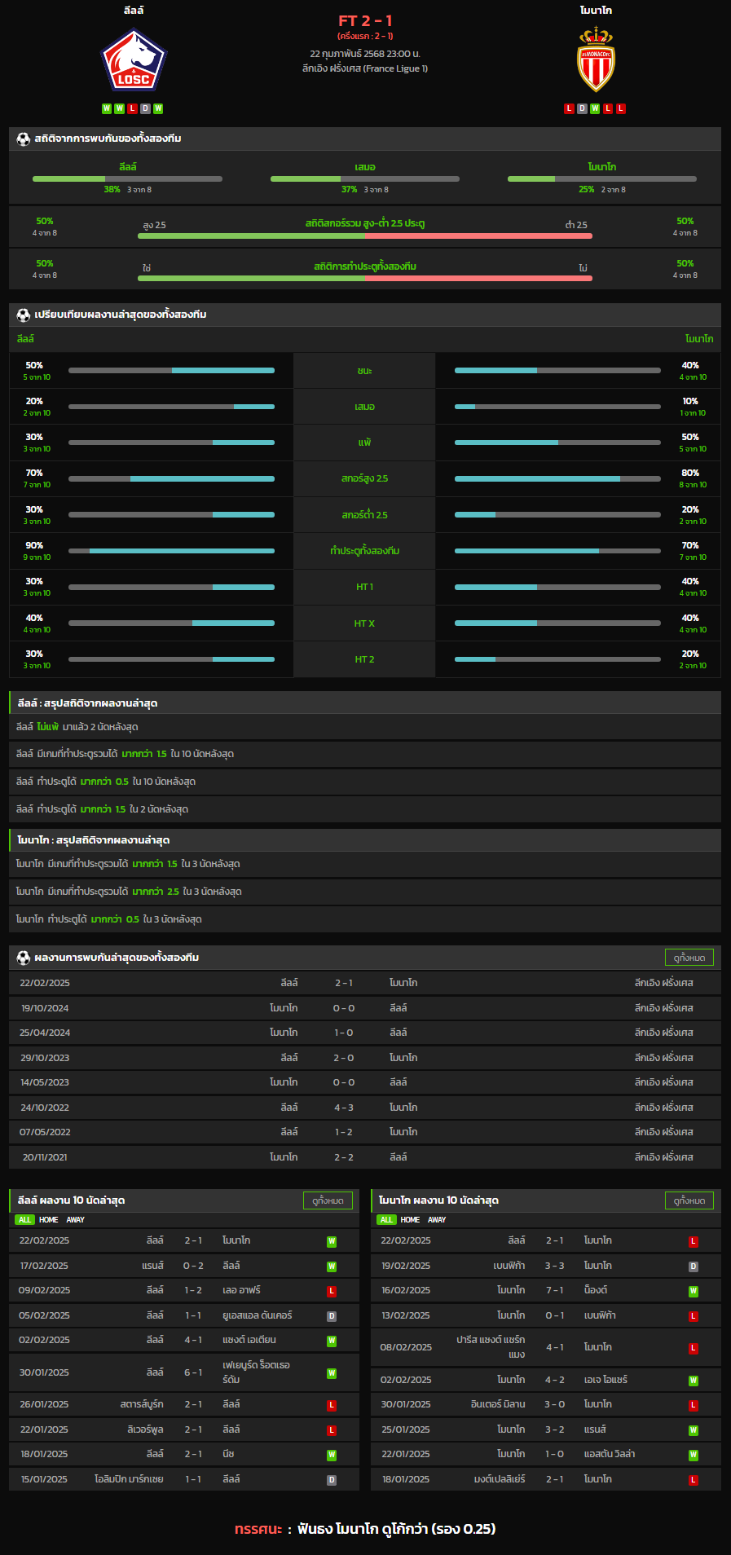Open 'ดูทั้งหมด' for Monaco last 10 matches

689,1200
